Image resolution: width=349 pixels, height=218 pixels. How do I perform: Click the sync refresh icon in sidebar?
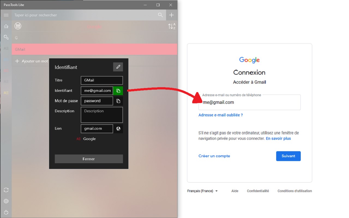(x=6, y=190)
